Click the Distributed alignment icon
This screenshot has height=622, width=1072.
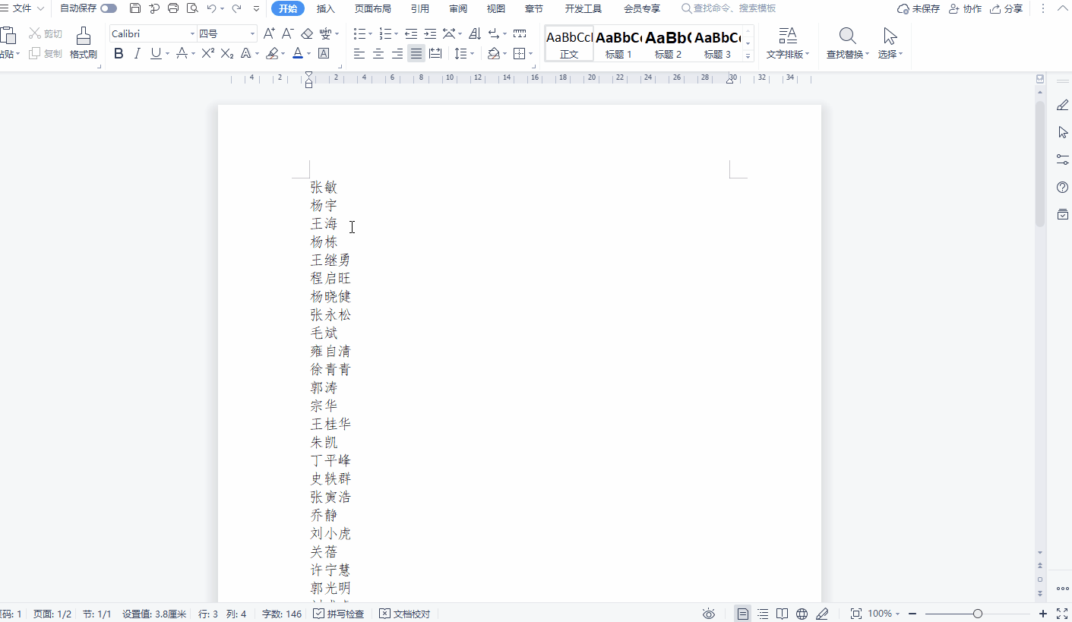click(435, 53)
